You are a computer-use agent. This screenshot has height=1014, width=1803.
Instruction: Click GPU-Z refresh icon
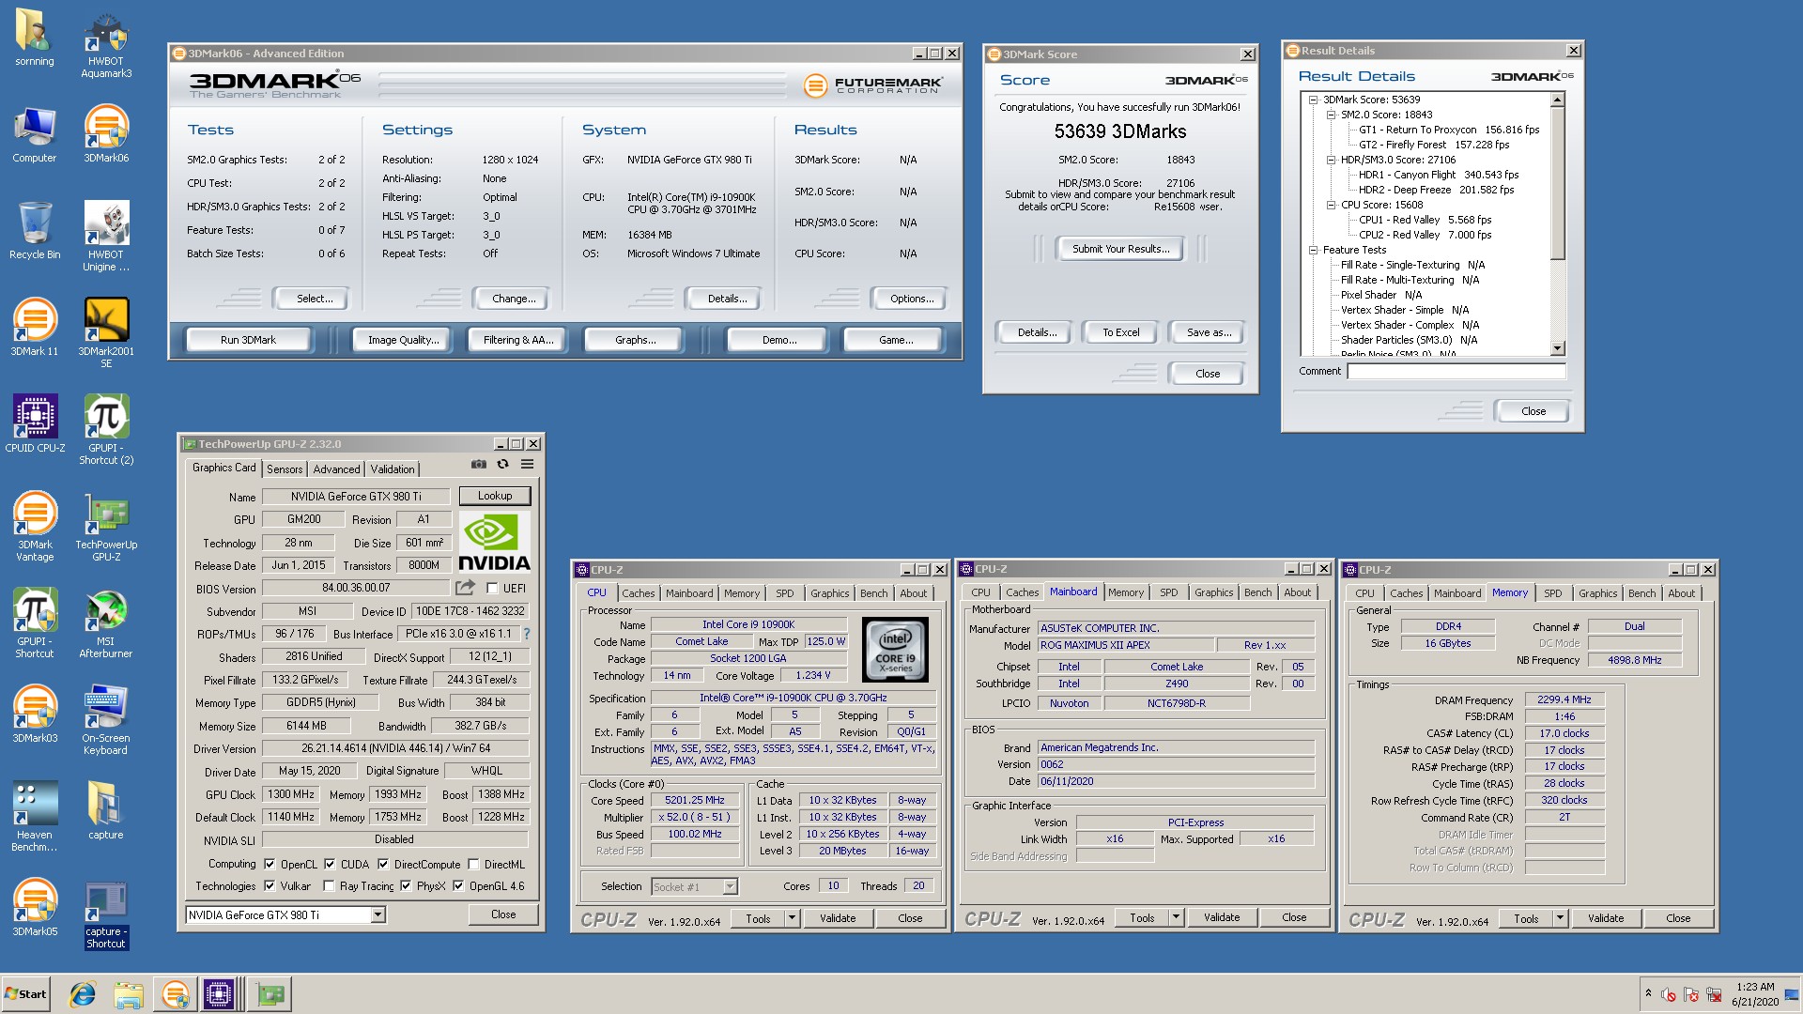[503, 465]
